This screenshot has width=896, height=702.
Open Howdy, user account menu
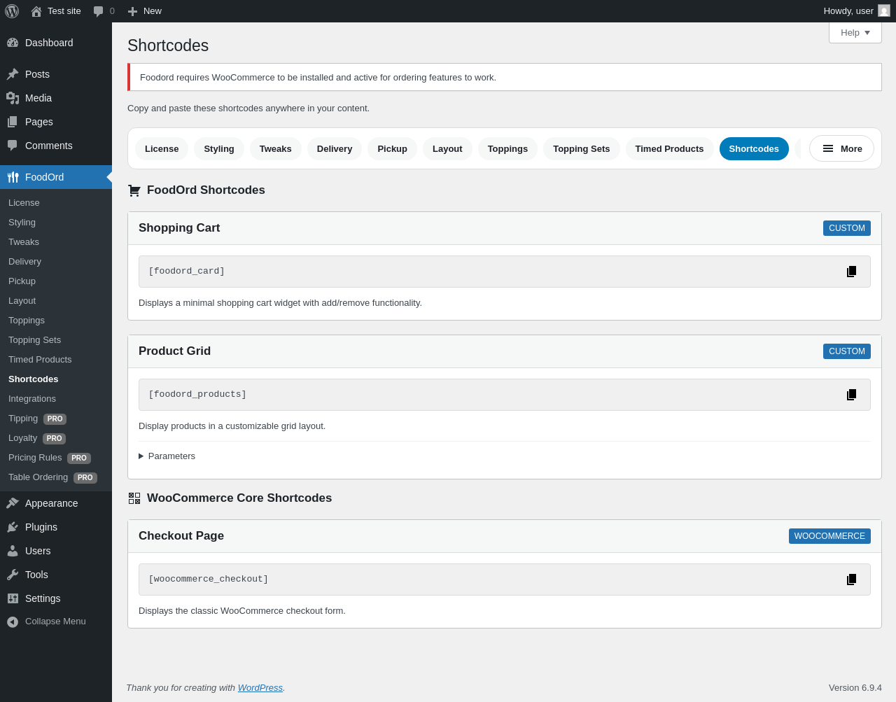tap(857, 11)
